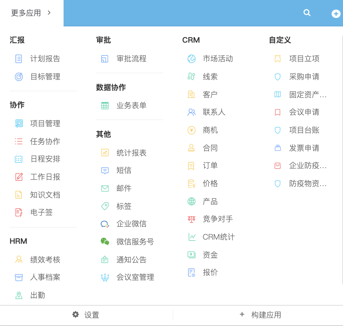The height and width of the screenshot is (326, 343).
Task: Click the 设置 settings button
Action: coord(86,315)
